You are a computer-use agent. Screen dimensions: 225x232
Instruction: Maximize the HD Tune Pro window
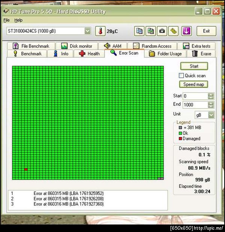(207, 11)
